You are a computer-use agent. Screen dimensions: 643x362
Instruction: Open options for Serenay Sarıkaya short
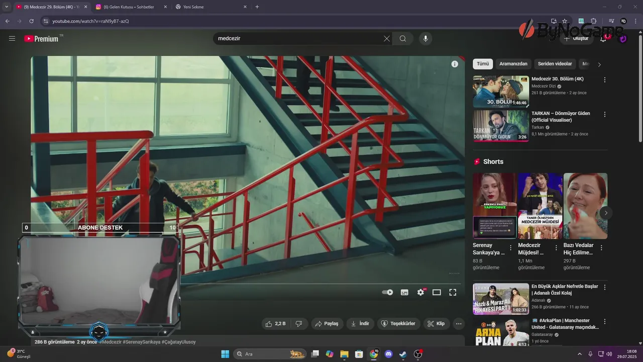coord(511,248)
